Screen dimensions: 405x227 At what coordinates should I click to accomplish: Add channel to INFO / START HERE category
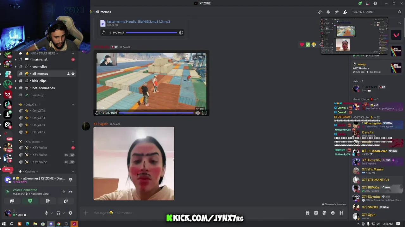click(x=73, y=53)
